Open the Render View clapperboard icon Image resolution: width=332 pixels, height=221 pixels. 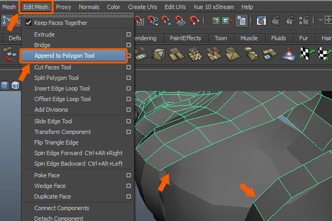(260, 21)
